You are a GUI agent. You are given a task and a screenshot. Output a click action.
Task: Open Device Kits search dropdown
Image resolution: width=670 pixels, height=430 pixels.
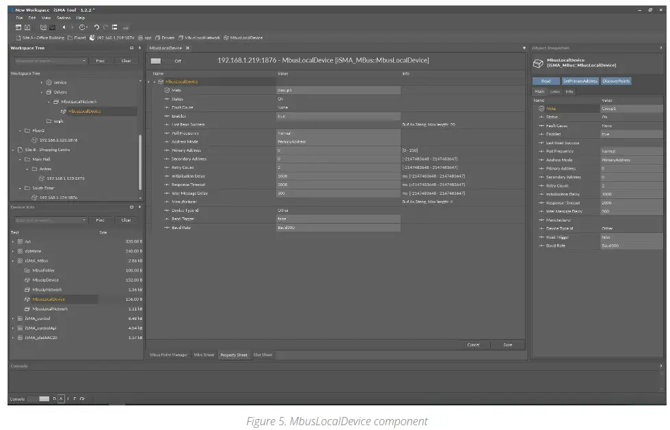(x=83, y=220)
